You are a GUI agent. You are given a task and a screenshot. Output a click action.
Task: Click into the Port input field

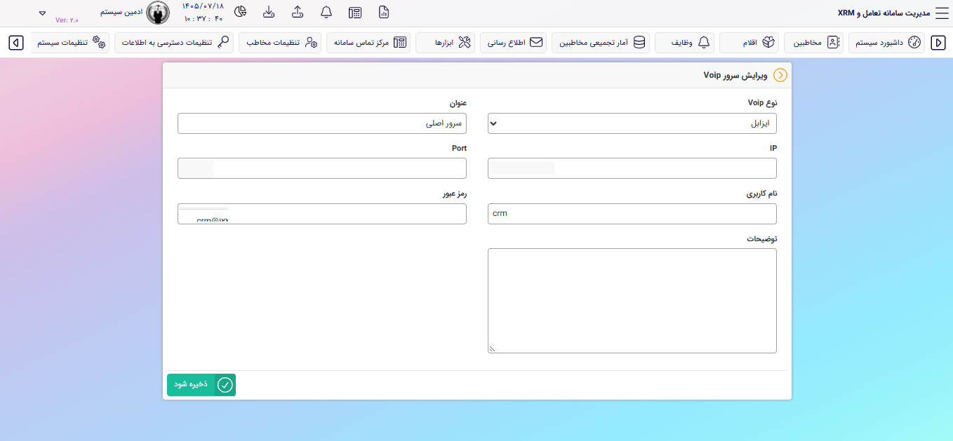coord(322,168)
